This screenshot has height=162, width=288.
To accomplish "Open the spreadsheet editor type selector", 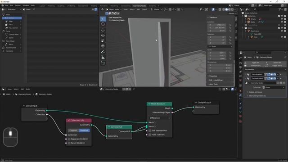I will tap(4, 9).
